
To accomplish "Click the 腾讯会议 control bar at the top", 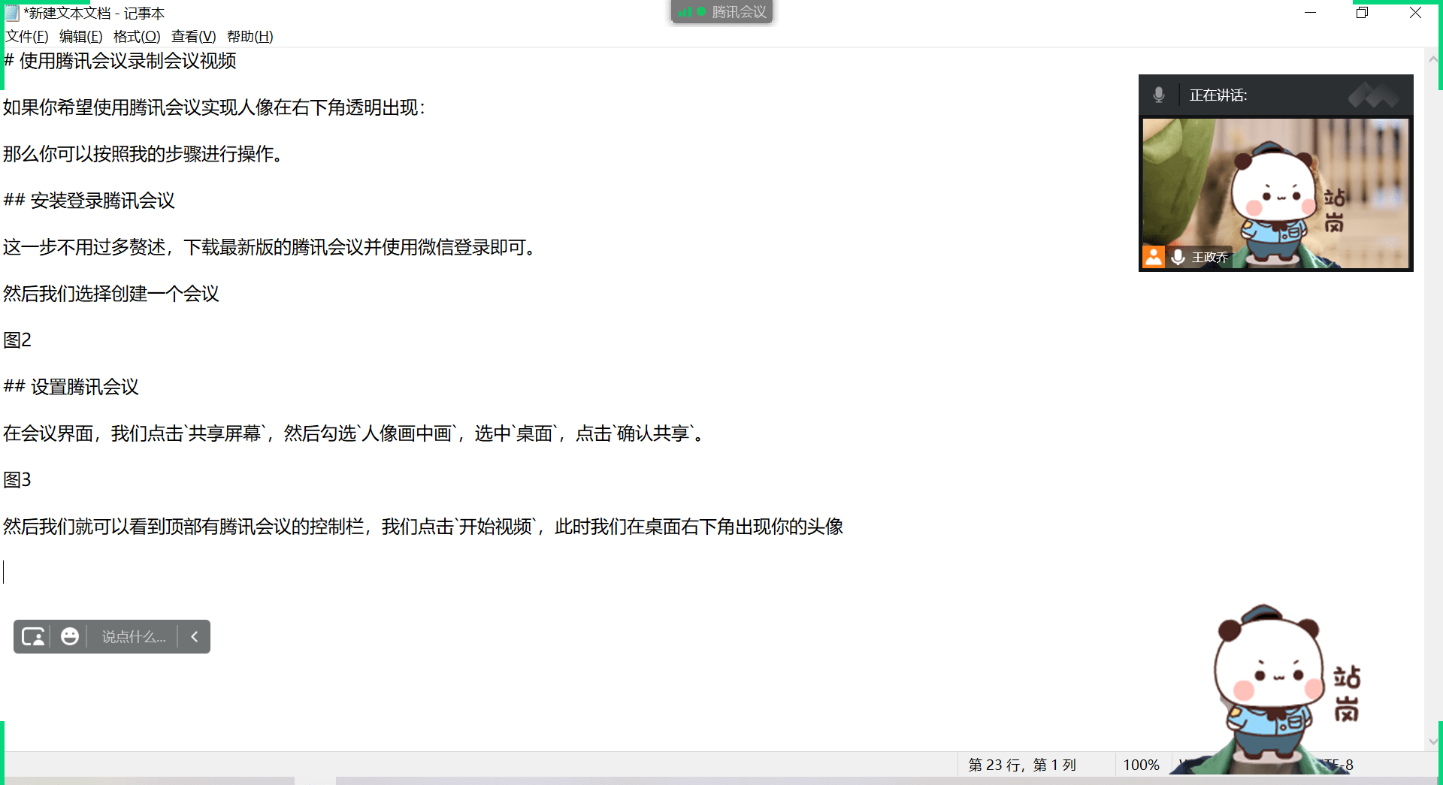I will [721, 12].
